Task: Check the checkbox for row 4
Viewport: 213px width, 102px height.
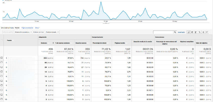Action: pos(2,72)
